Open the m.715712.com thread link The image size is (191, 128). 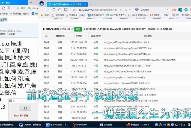(127, 72)
